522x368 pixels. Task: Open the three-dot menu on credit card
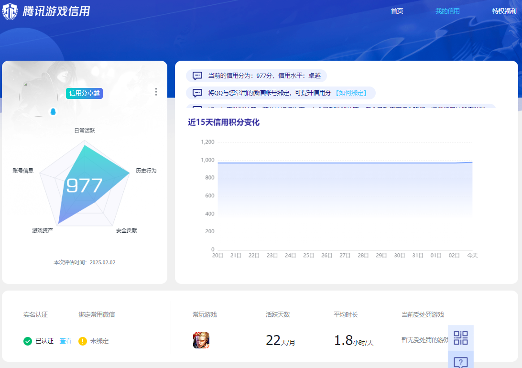pyautogui.click(x=156, y=92)
